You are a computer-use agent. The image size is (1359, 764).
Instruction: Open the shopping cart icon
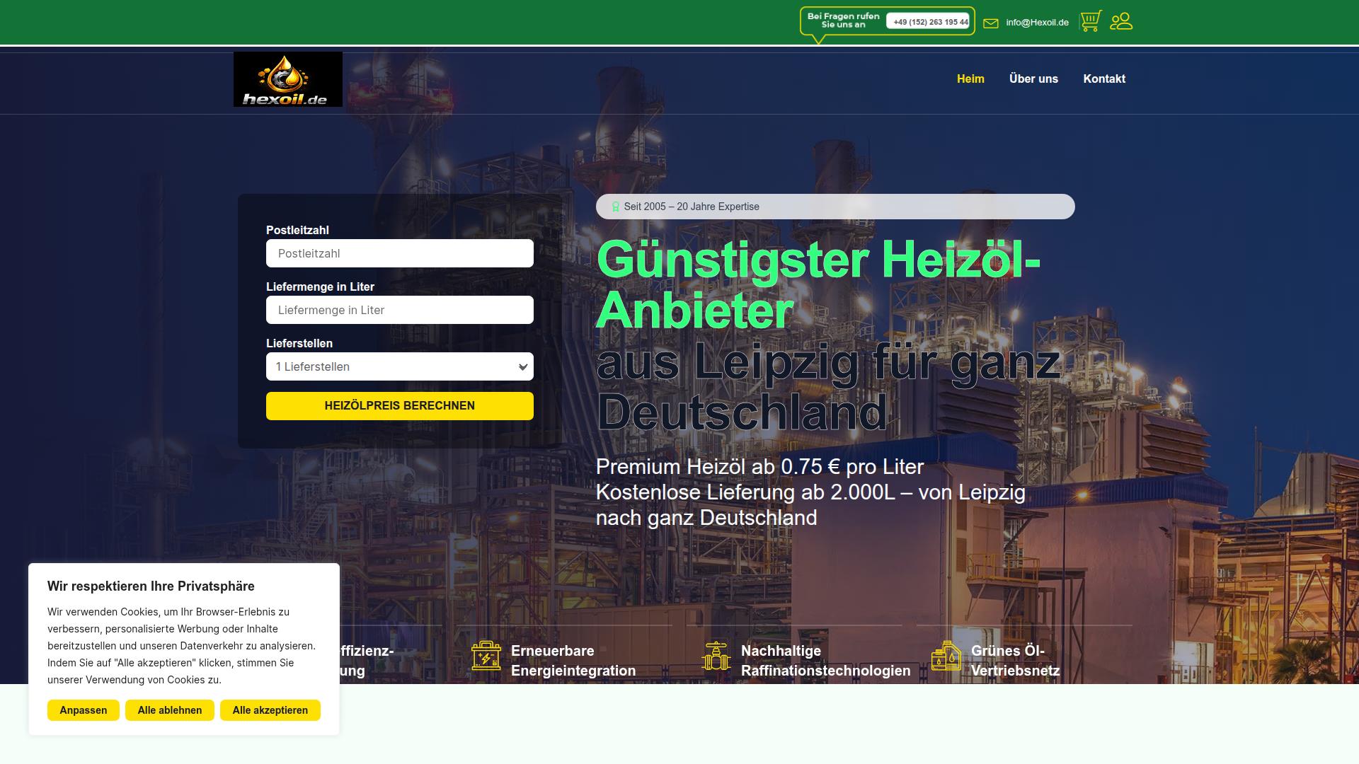tap(1090, 22)
